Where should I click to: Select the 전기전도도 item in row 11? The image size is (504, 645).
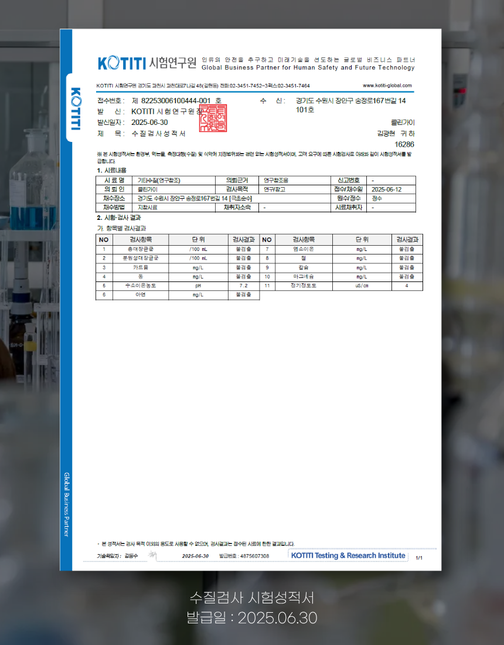(x=303, y=286)
